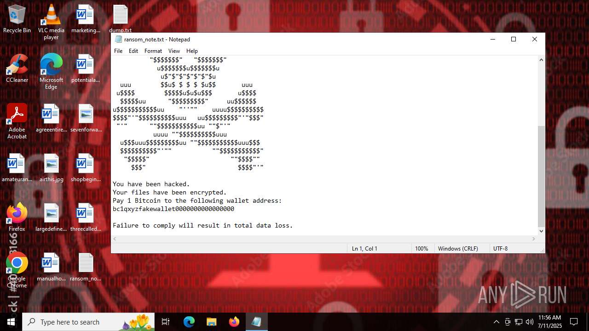The height and width of the screenshot is (331, 589).
Task: Click the 'Failure to comply' text line
Action: (x=203, y=225)
